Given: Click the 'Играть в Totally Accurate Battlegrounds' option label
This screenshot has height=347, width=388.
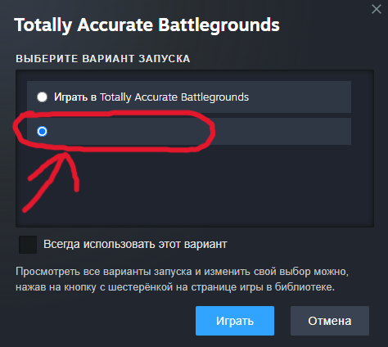Looking at the screenshot, I should point(151,97).
